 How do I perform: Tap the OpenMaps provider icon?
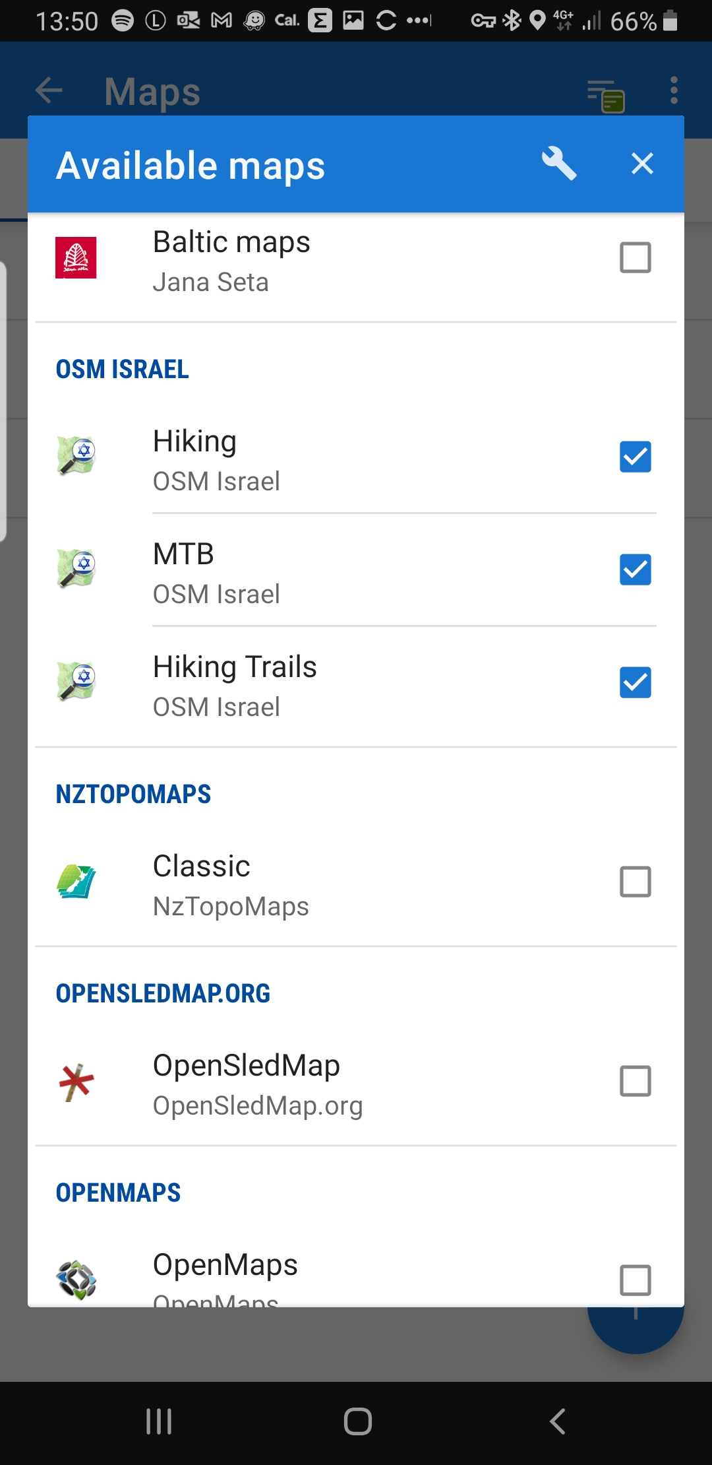(76, 1280)
